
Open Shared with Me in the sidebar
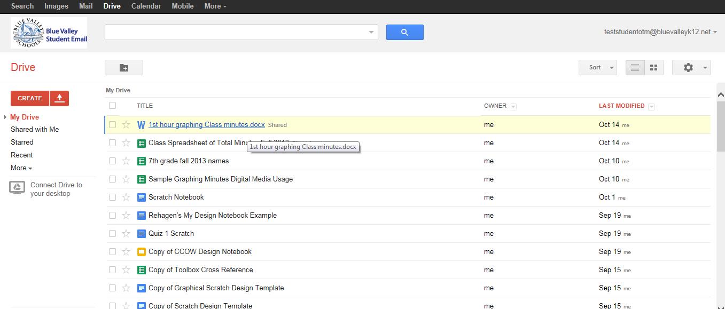35,130
